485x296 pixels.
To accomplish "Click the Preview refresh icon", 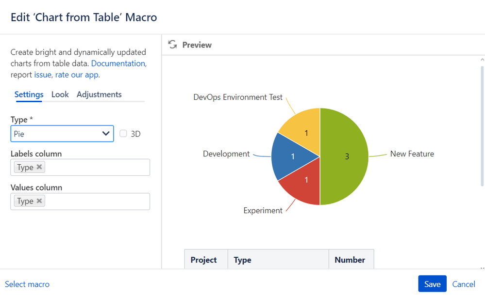I will pos(172,45).
